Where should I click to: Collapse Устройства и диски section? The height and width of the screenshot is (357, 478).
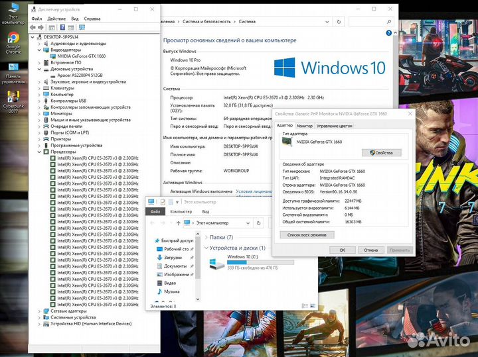pos(206,248)
